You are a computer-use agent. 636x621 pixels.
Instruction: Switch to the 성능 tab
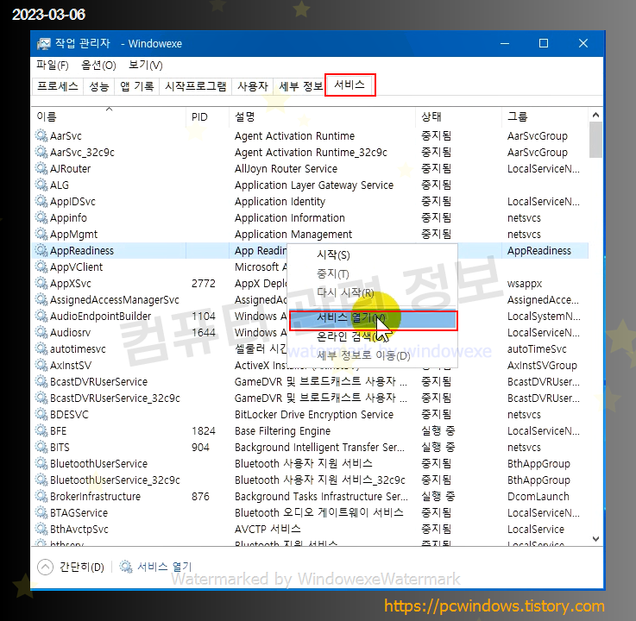point(99,86)
